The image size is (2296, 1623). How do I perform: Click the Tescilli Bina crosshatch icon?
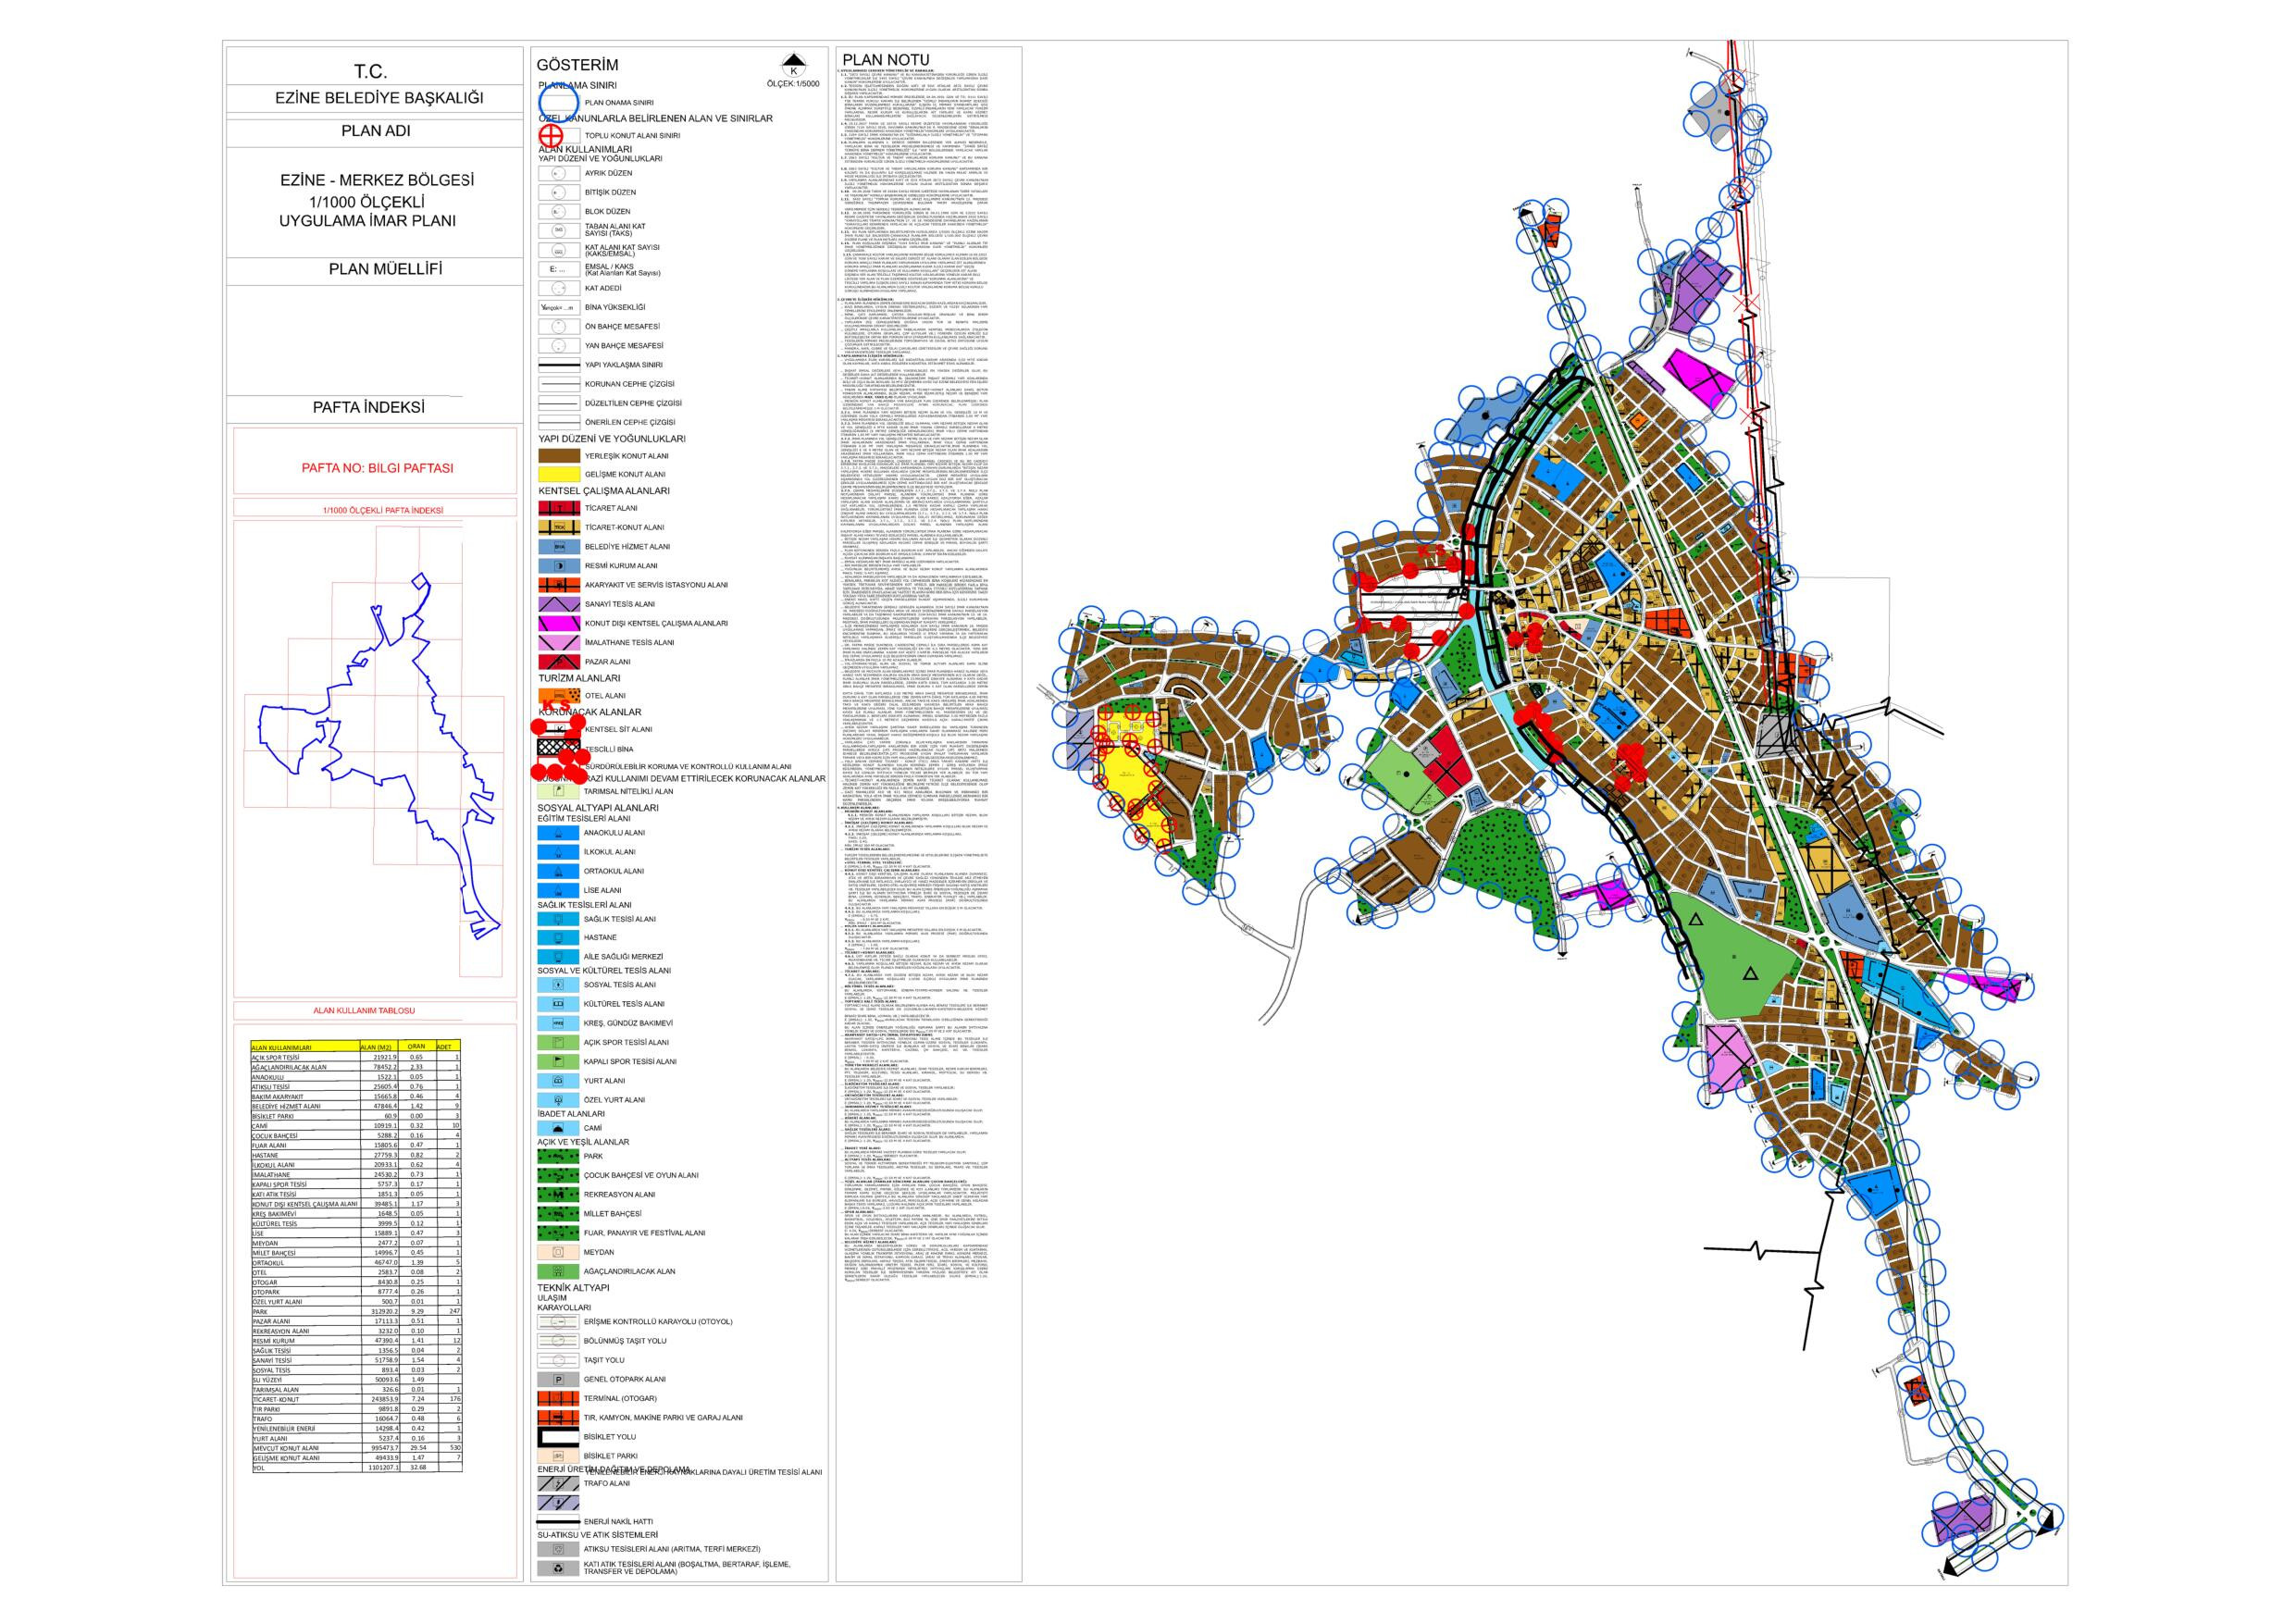(559, 748)
